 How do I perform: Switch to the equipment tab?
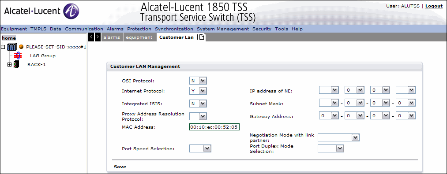(x=139, y=37)
